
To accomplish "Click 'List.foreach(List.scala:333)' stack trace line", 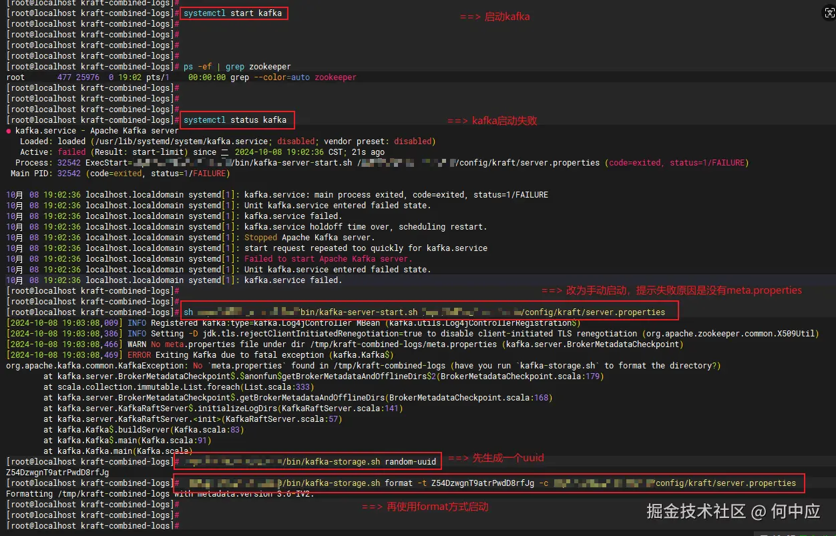I will click(178, 387).
